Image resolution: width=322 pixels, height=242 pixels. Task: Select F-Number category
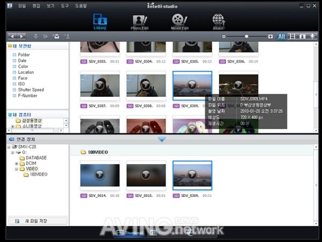click(x=27, y=96)
